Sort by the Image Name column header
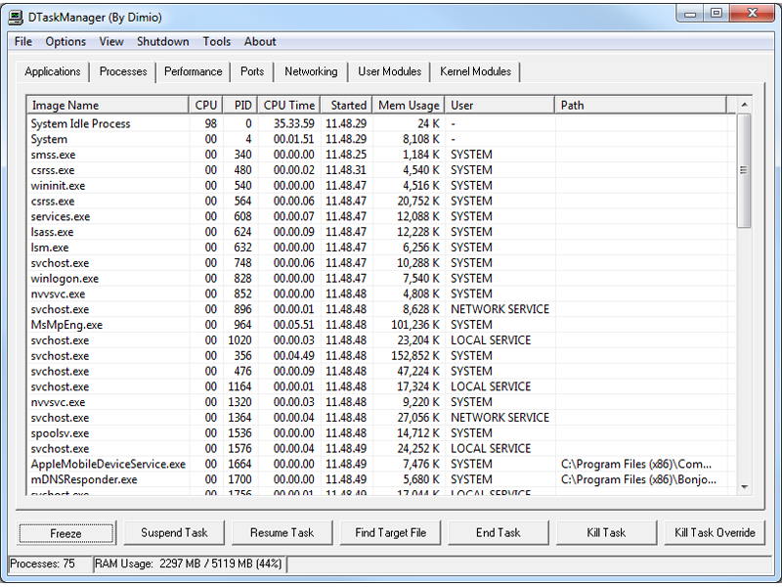Image resolution: width=782 pixels, height=587 pixels. 107,105
